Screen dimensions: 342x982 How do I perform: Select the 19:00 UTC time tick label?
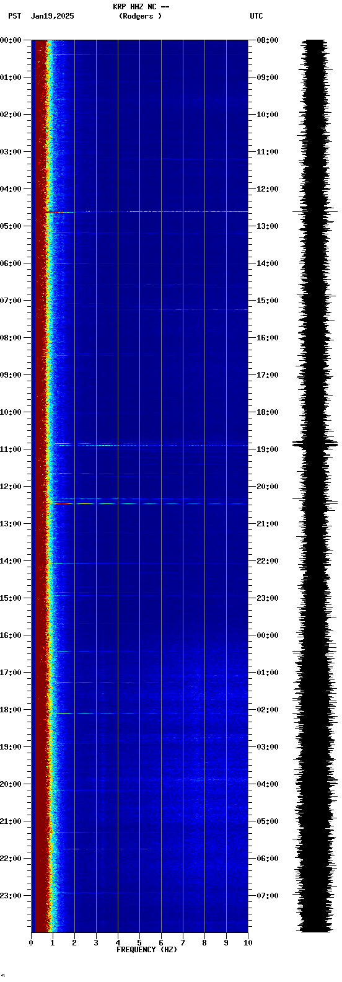point(268,449)
